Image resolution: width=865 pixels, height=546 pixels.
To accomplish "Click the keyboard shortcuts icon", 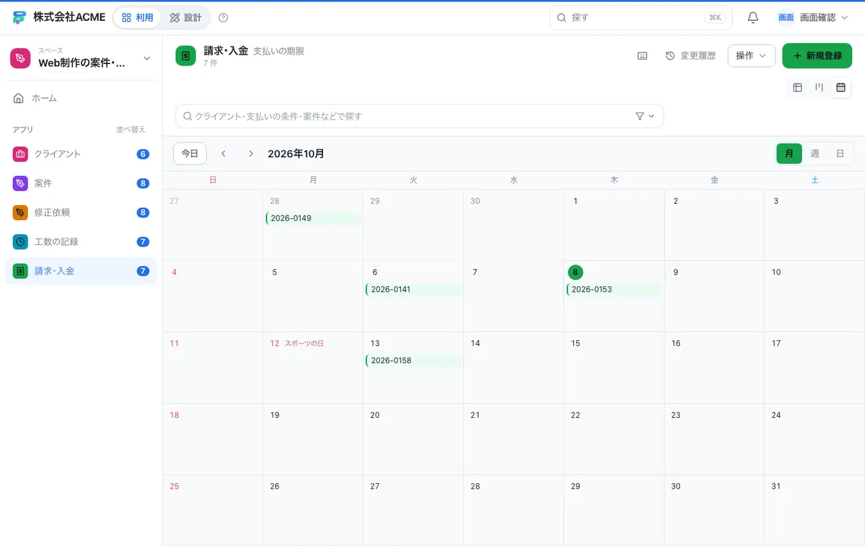I will (643, 55).
